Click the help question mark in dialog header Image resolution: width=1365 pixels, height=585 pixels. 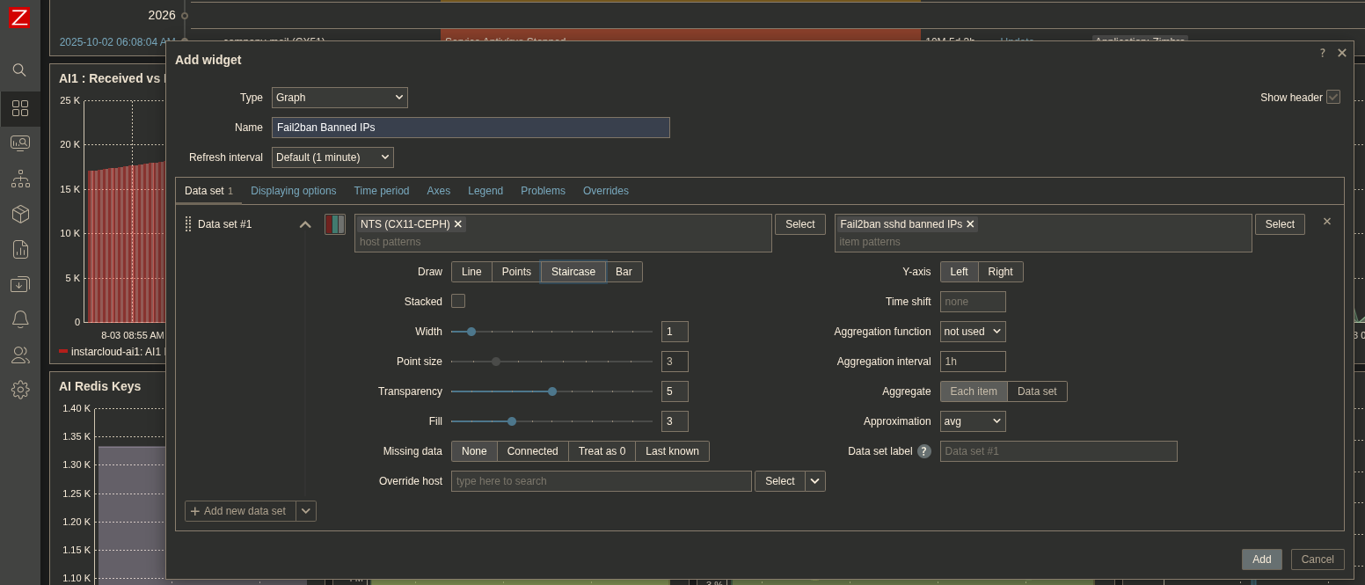pos(1322,53)
